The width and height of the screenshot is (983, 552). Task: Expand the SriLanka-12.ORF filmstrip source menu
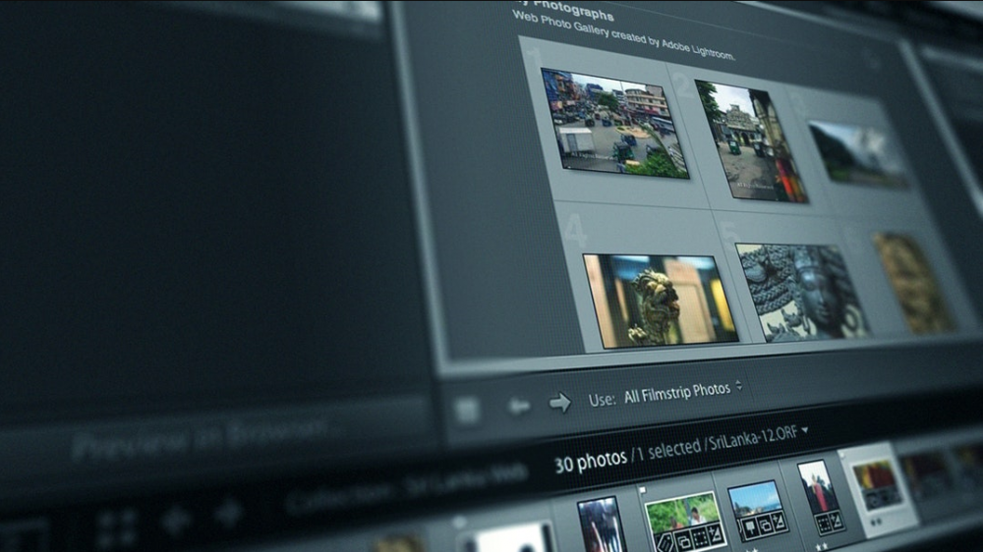(804, 430)
